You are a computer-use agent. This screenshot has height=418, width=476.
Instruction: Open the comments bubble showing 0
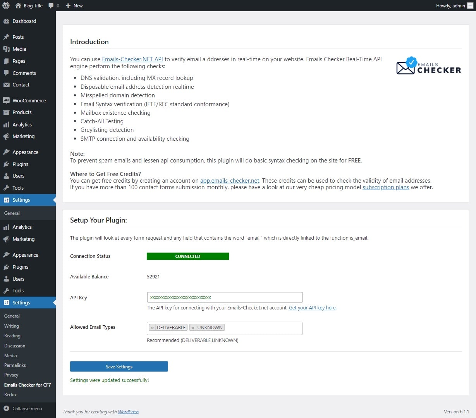(54, 5)
